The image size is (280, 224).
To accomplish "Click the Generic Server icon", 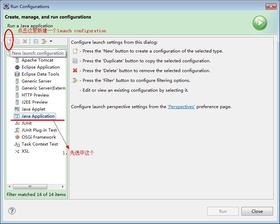I will tap(17, 81).
